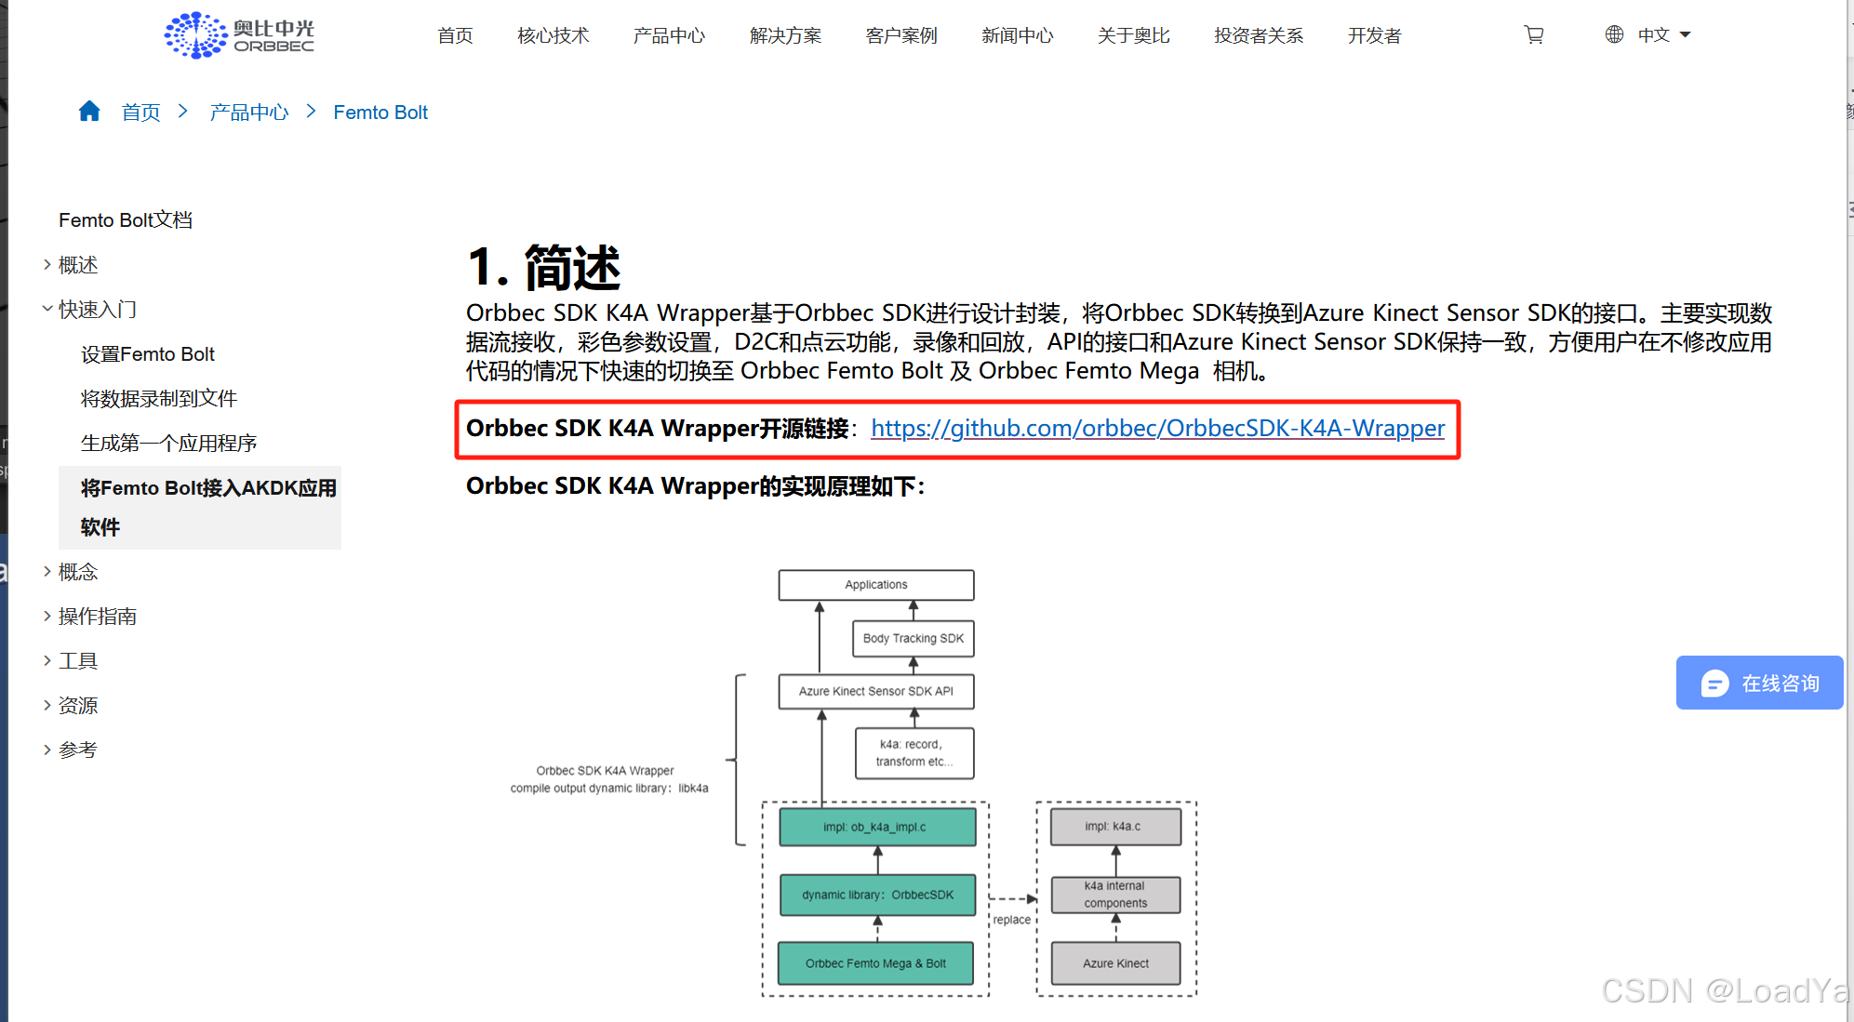Image resolution: width=1854 pixels, height=1022 pixels.
Task: Select 设置Femto Bolt in sidebar
Action: (147, 354)
